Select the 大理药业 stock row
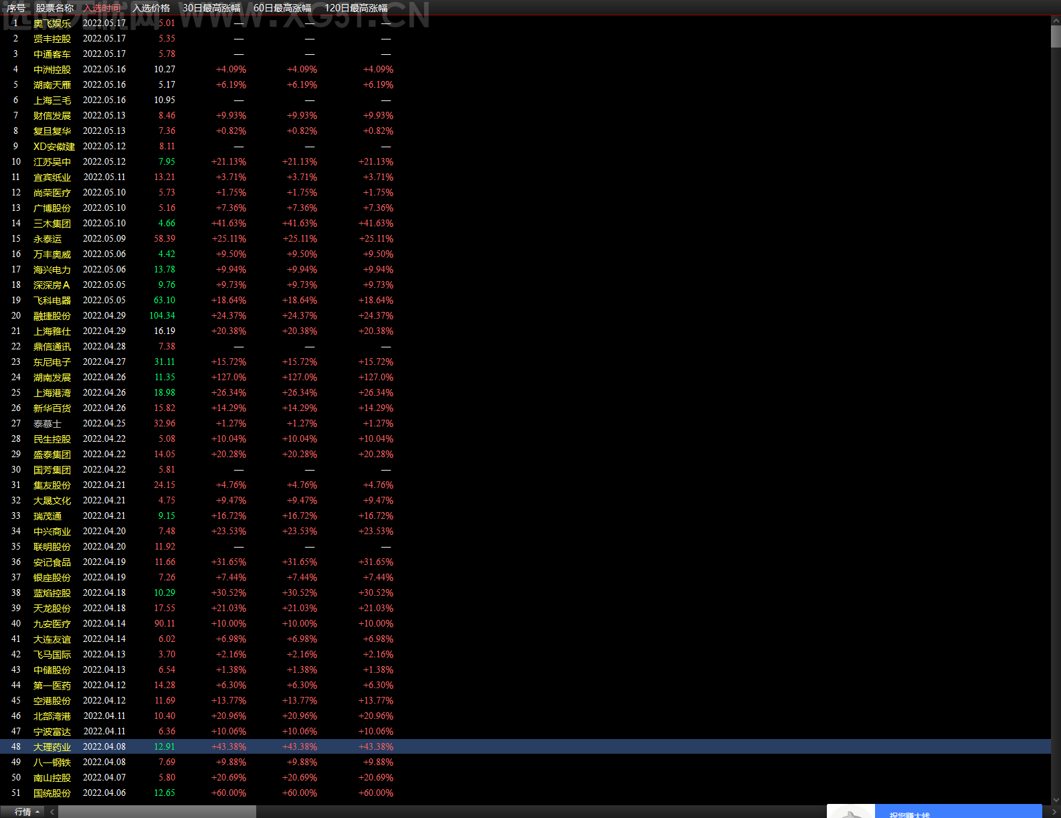The image size is (1061, 818). point(525,746)
